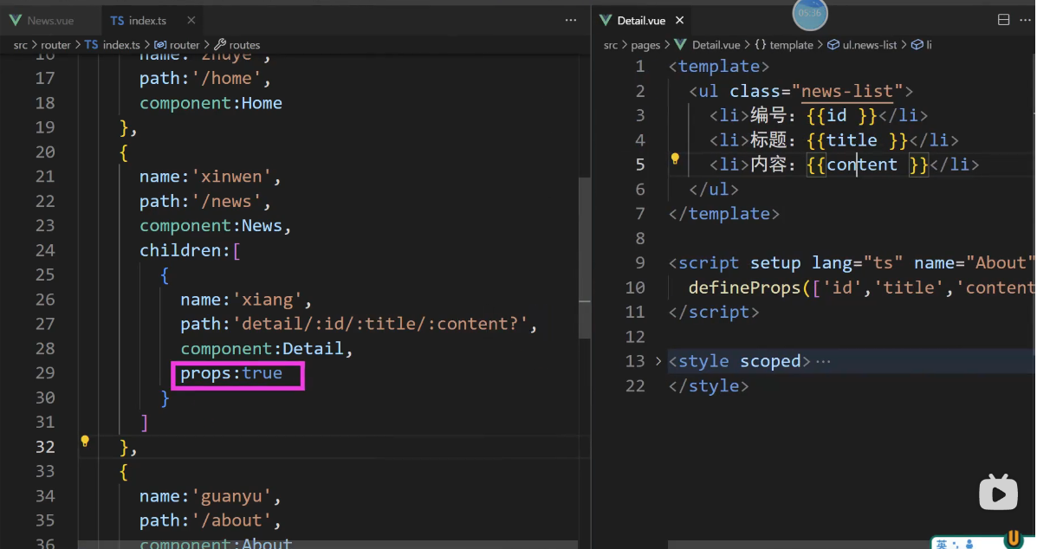Image resolution: width=1037 pixels, height=549 pixels.
Task: Click the "news-list" class value
Action: (x=846, y=91)
